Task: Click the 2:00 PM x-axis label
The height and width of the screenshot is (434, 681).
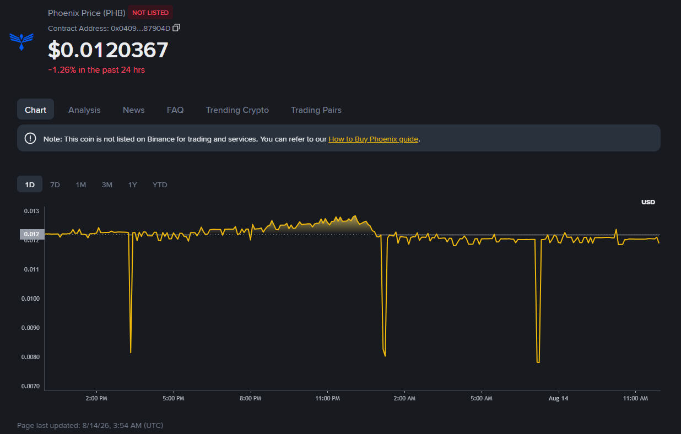Action: tap(96, 398)
